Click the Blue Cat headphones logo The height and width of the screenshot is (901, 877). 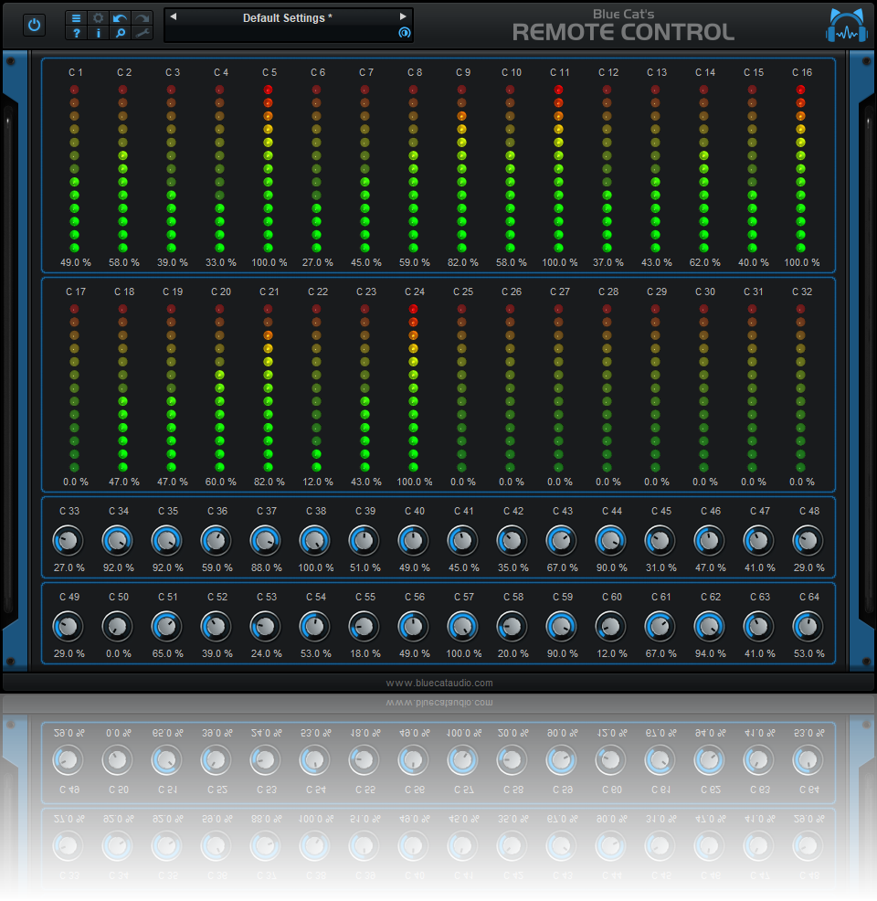click(847, 26)
